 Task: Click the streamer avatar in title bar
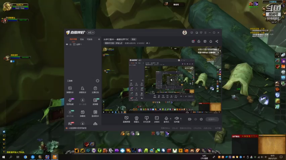[x=184, y=32]
